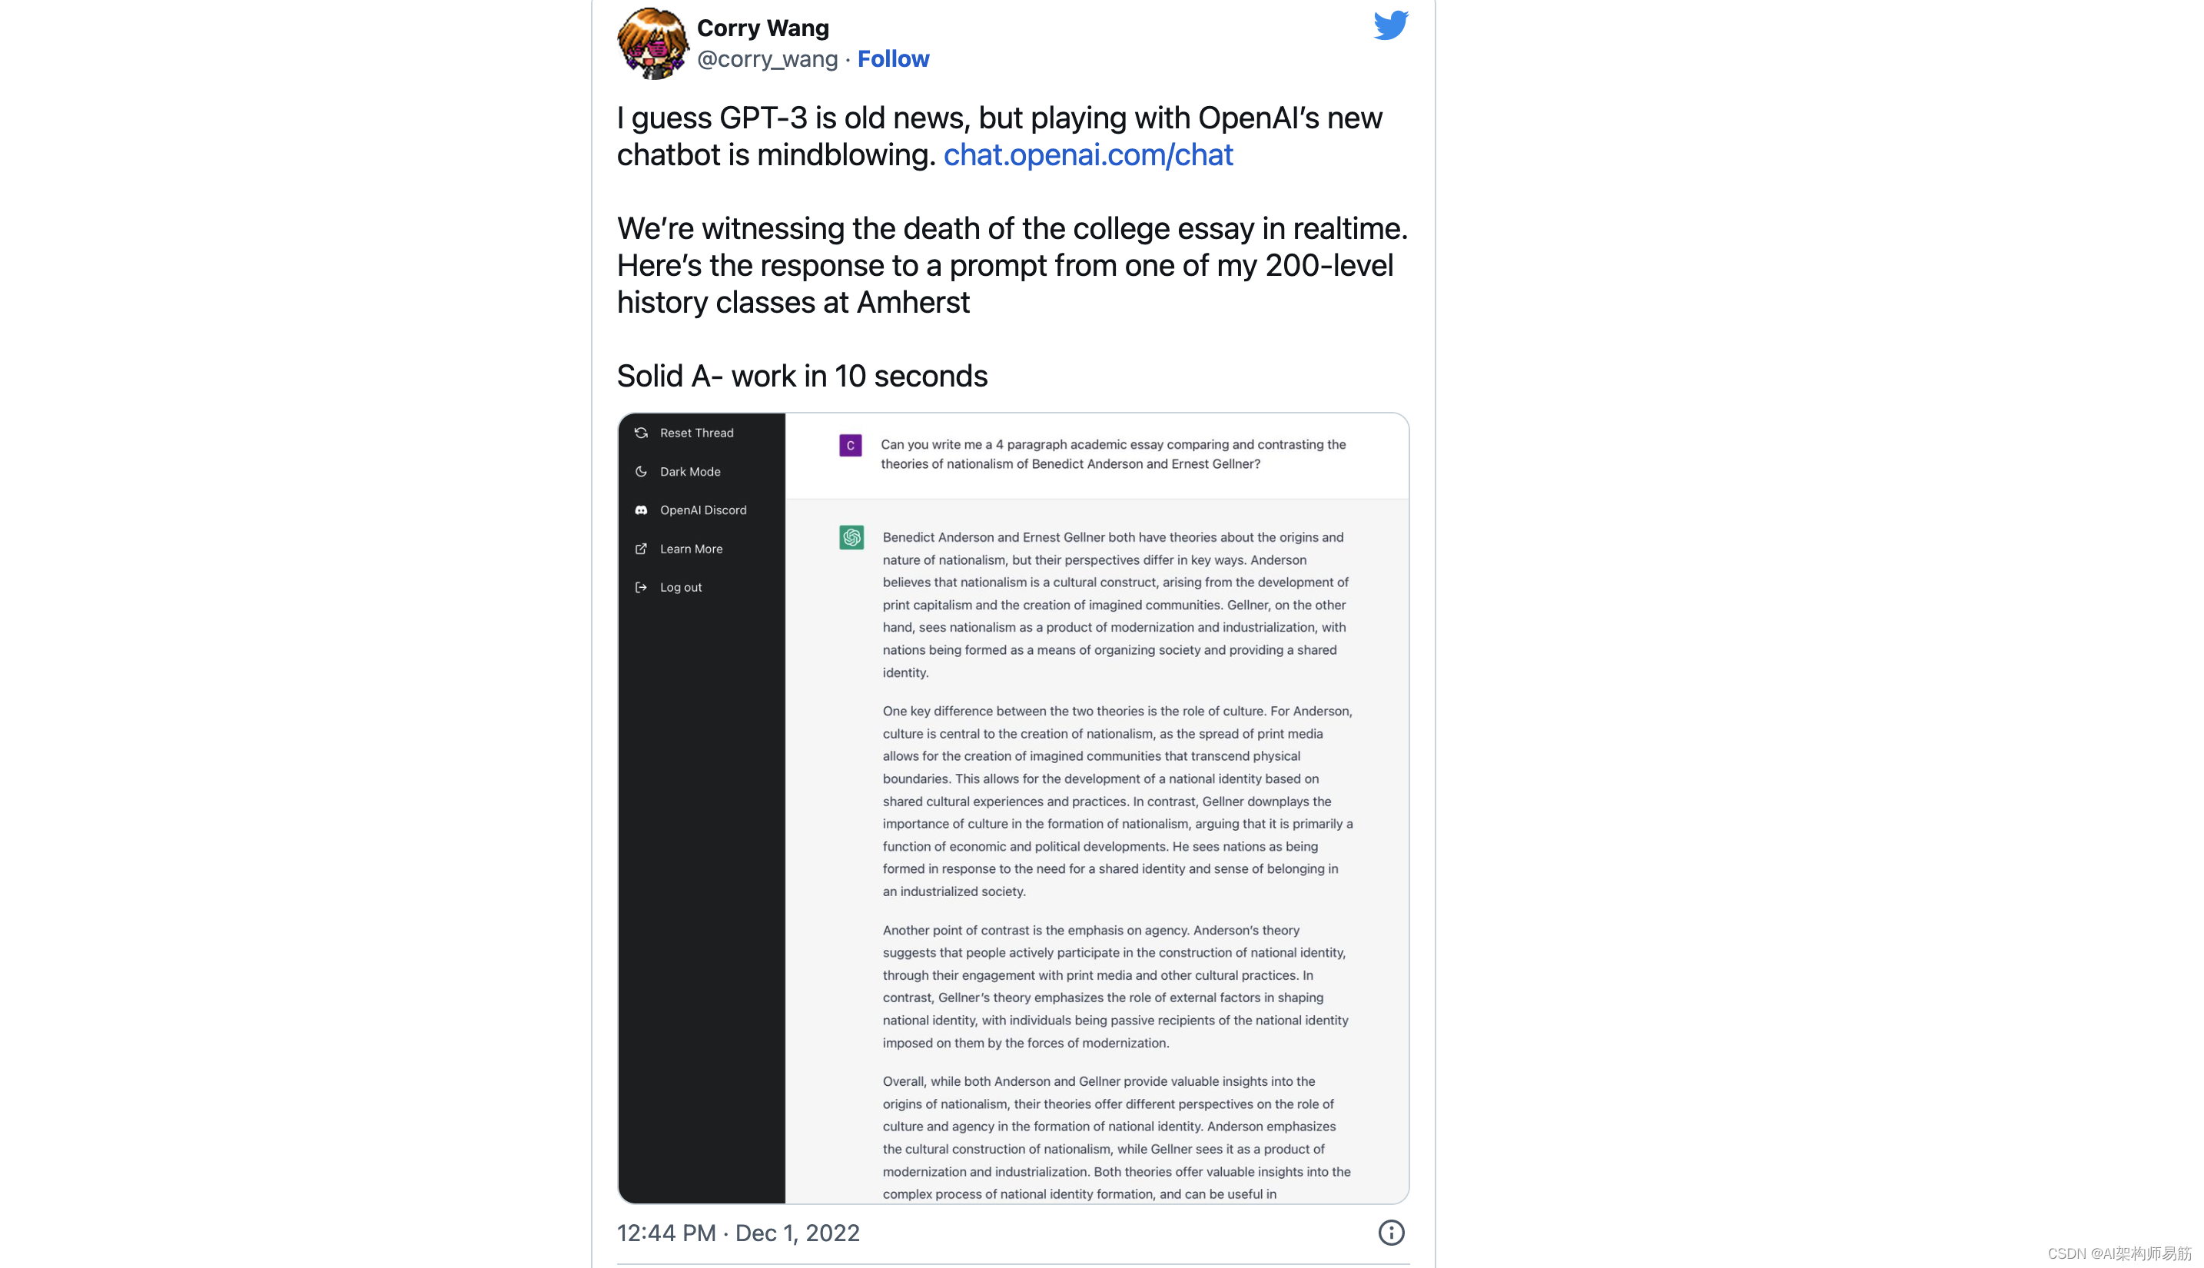This screenshot has width=2204, height=1268.
Task: Open the 12:44 PM Dec 1, 2022 timestamp
Action: [739, 1233]
